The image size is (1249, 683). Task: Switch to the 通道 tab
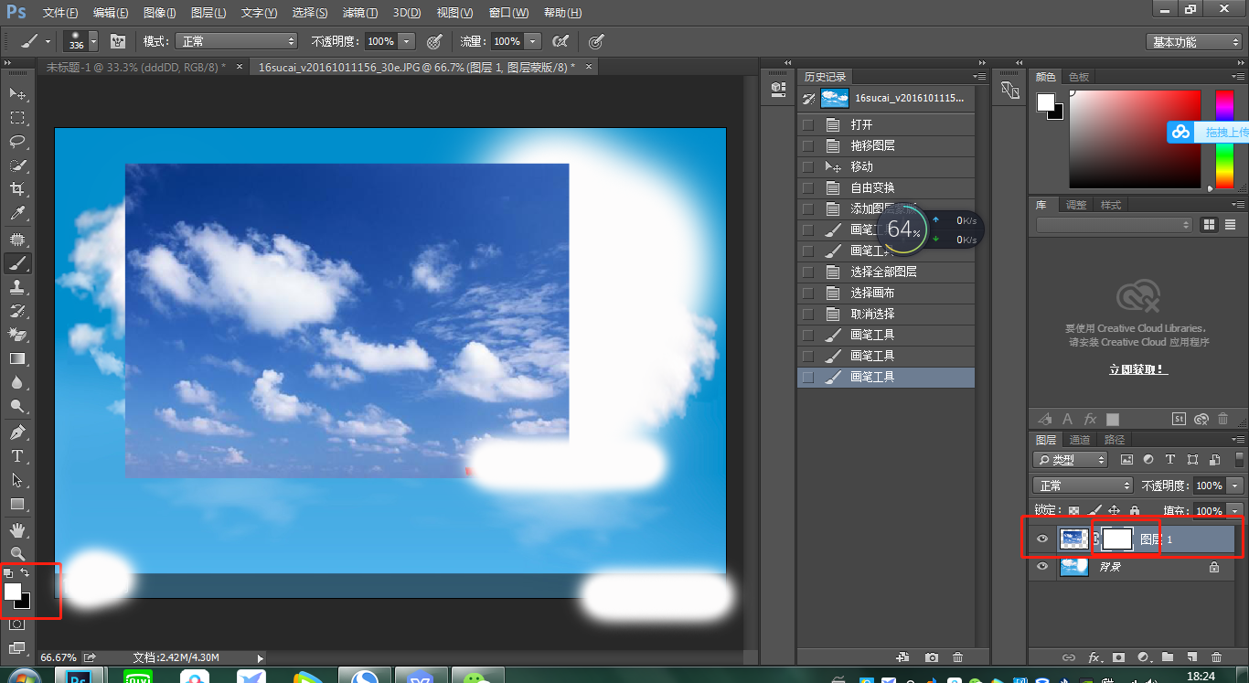pyautogui.click(x=1080, y=440)
